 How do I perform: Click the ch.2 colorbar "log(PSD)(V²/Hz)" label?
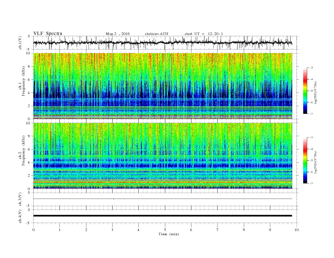click(x=315, y=162)
